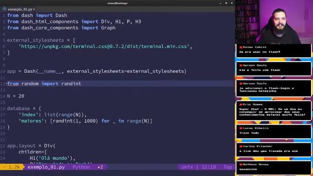Click the 'maiores' randint line
Image resolution: width=313 pixels, height=176 pixels.
(86, 121)
